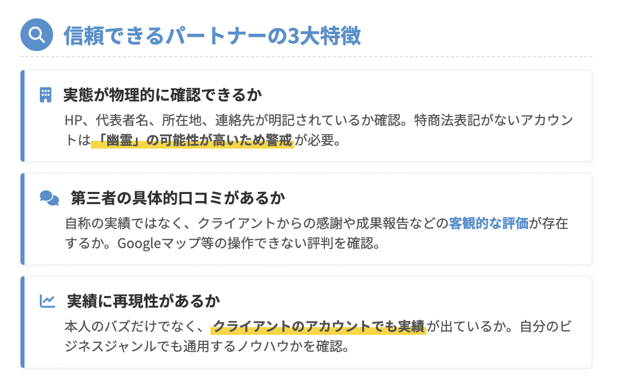The width and height of the screenshot is (618, 392).
Task: Click the blue left border of the 再現性 card
Action: point(22,322)
